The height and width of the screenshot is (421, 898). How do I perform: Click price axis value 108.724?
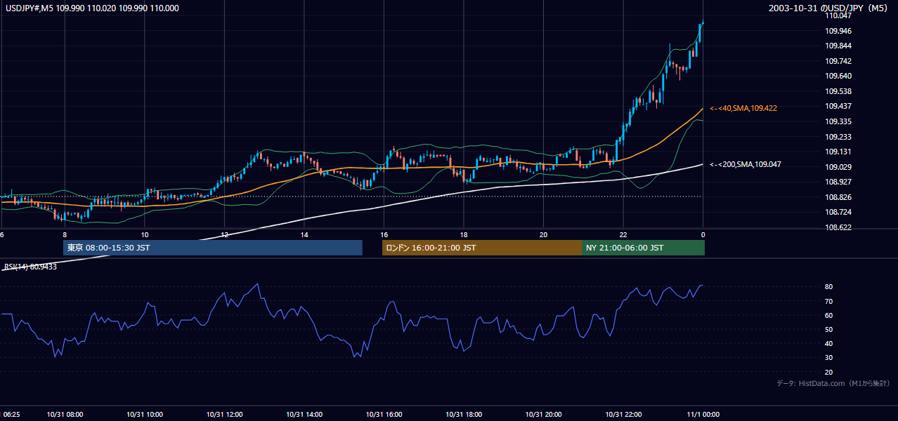839,212
